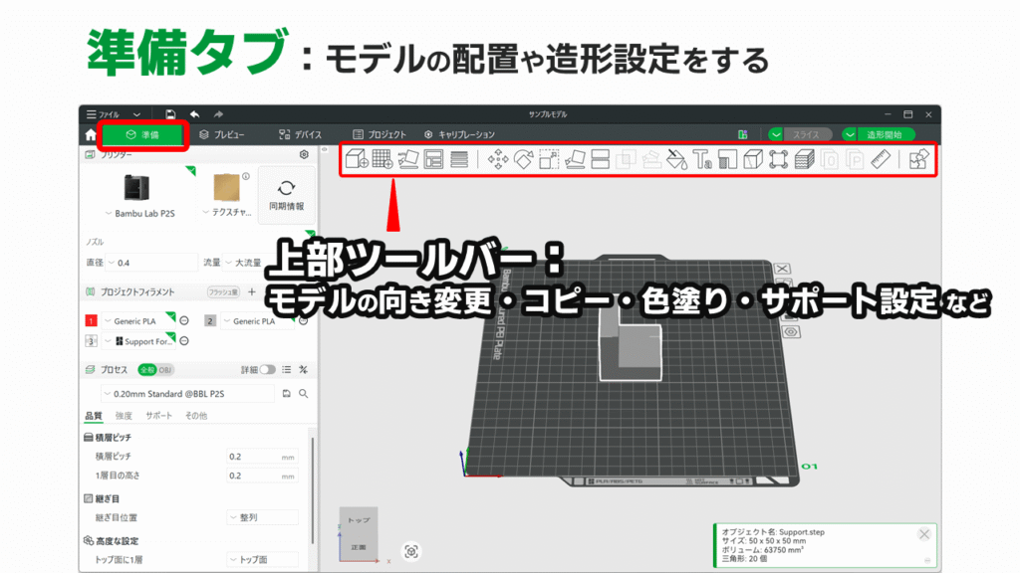Click the Add model cube icon

tap(357, 159)
